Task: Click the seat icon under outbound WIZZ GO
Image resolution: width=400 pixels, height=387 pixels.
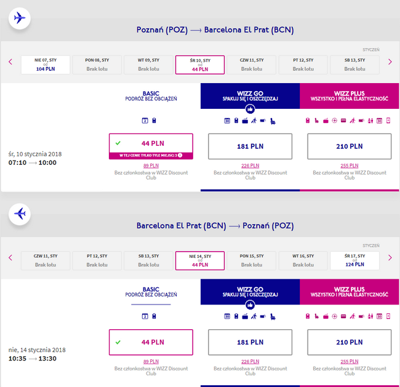Action: point(273,121)
